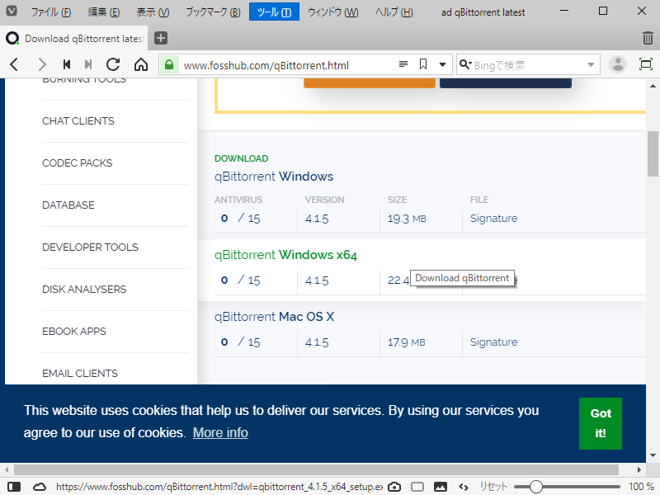Viewport: 660px width, 495px height.
Task: Click the orange button at top
Action: click(x=369, y=83)
